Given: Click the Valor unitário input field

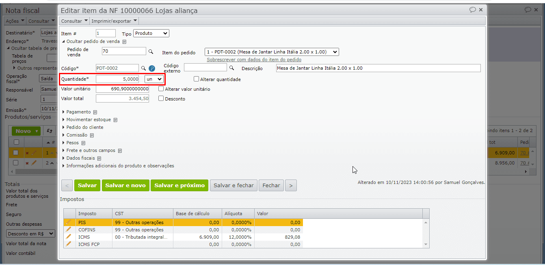Looking at the screenshot, I should tap(122, 89).
